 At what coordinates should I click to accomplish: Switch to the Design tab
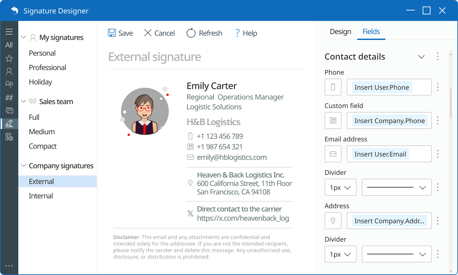(x=340, y=31)
